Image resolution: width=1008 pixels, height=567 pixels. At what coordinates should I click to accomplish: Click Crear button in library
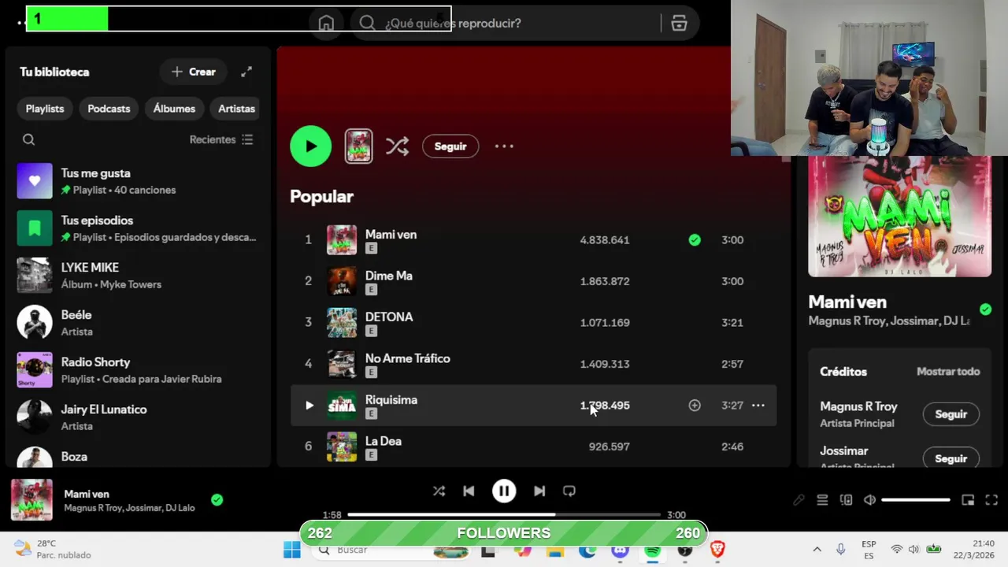coord(194,72)
